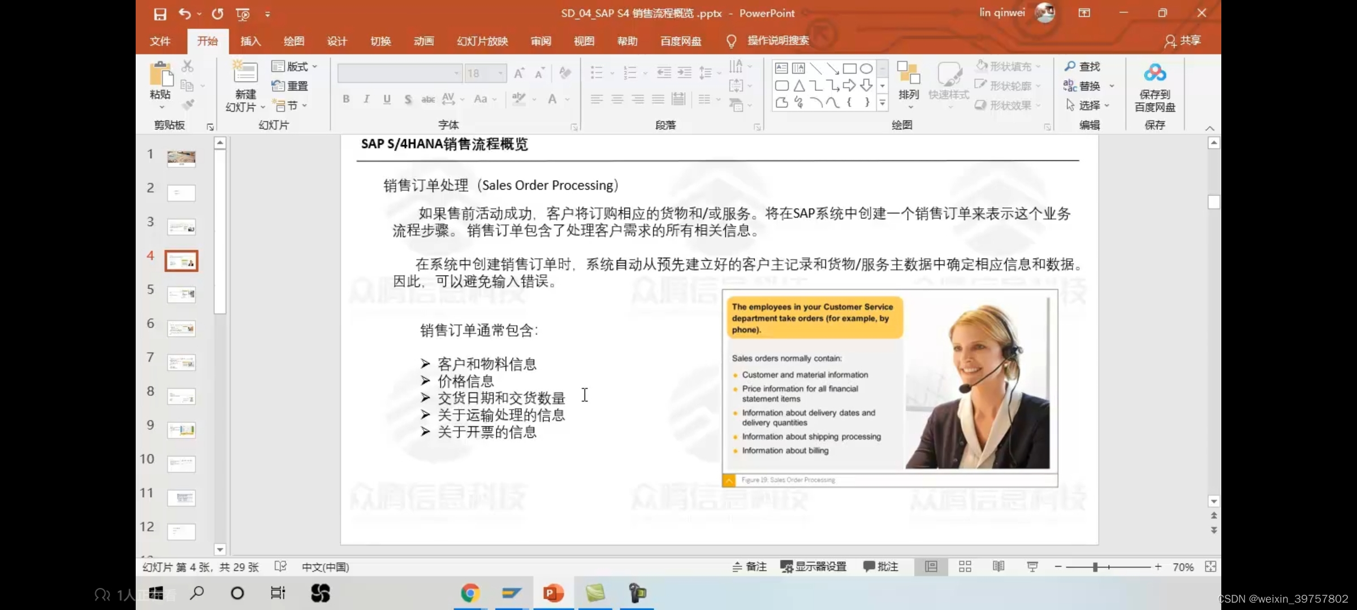1357x610 pixels.
Task: Click the spell check icon in status bar
Action: (x=280, y=567)
